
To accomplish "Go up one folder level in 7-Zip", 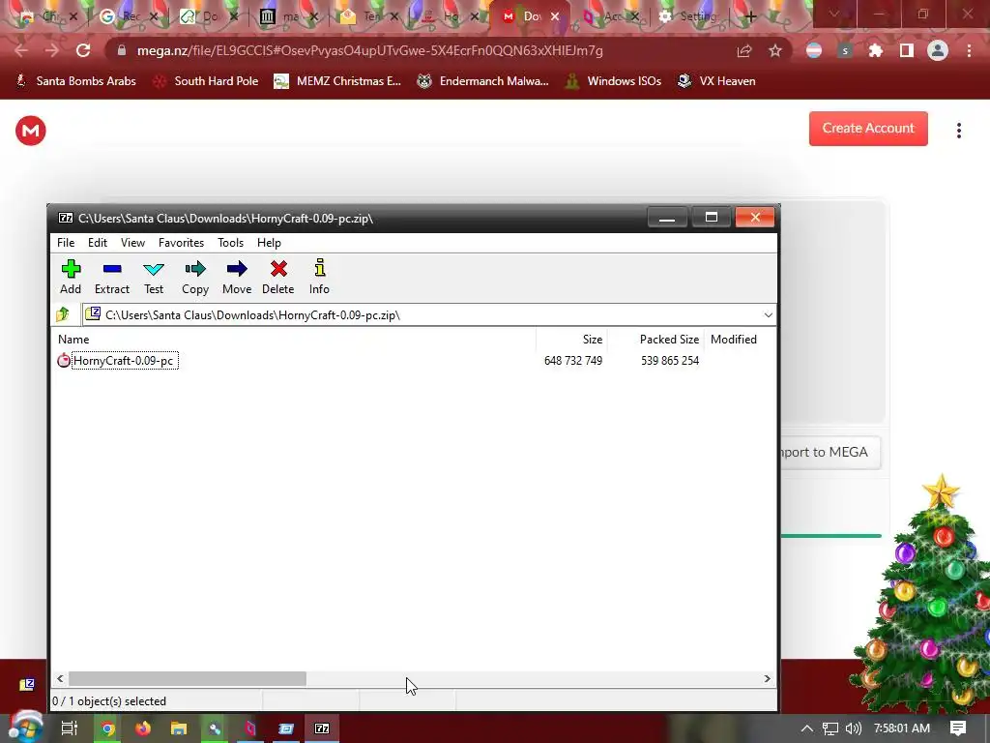I will (x=63, y=314).
